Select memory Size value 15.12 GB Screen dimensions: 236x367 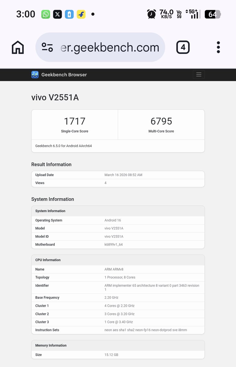pyautogui.click(x=111, y=355)
